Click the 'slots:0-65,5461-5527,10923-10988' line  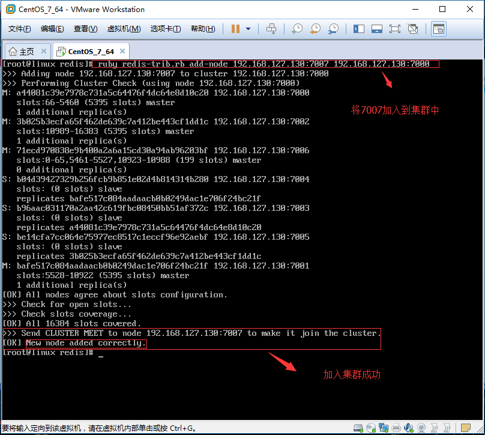point(139,160)
